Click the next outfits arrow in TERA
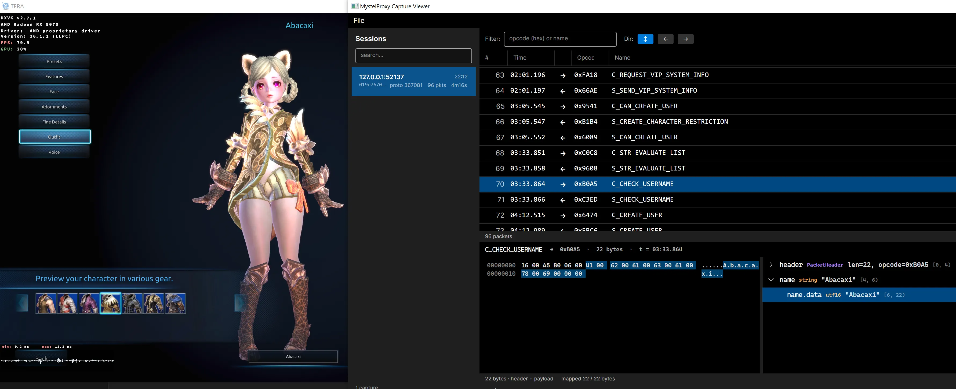The height and width of the screenshot is (389, 956). pyautogui.click(x=240, y=303)
